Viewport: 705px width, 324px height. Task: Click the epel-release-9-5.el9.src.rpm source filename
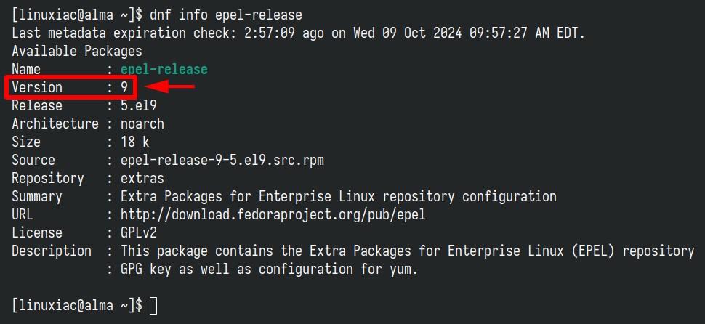[222, 161]
